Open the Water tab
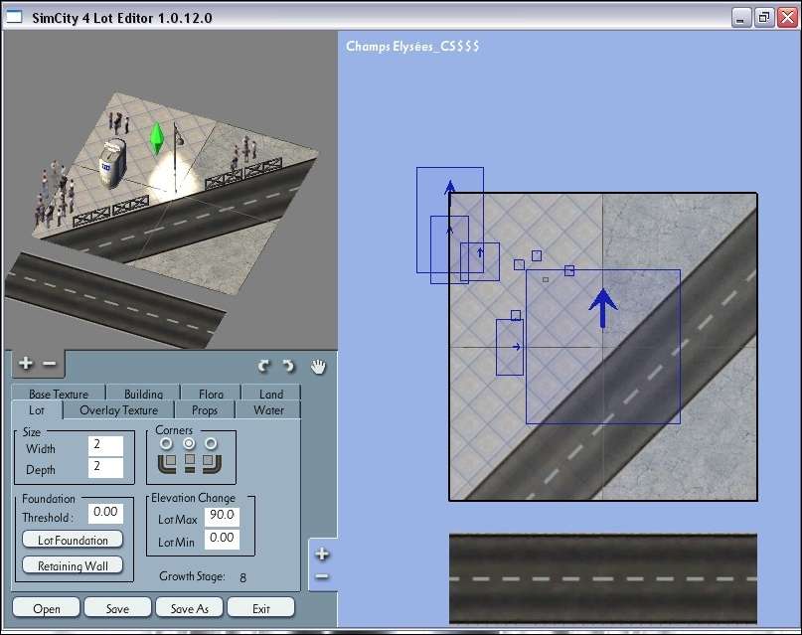802x635 pixels. click(x=268, y=410)
